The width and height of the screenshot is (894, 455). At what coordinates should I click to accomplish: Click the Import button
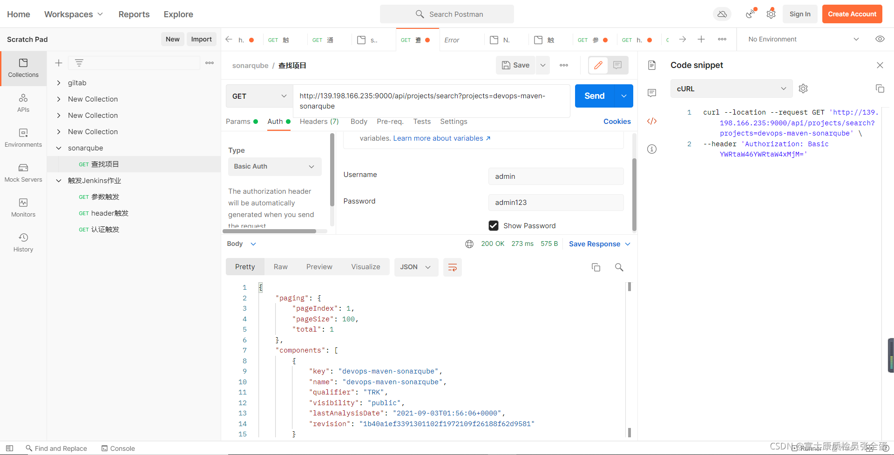201,39
